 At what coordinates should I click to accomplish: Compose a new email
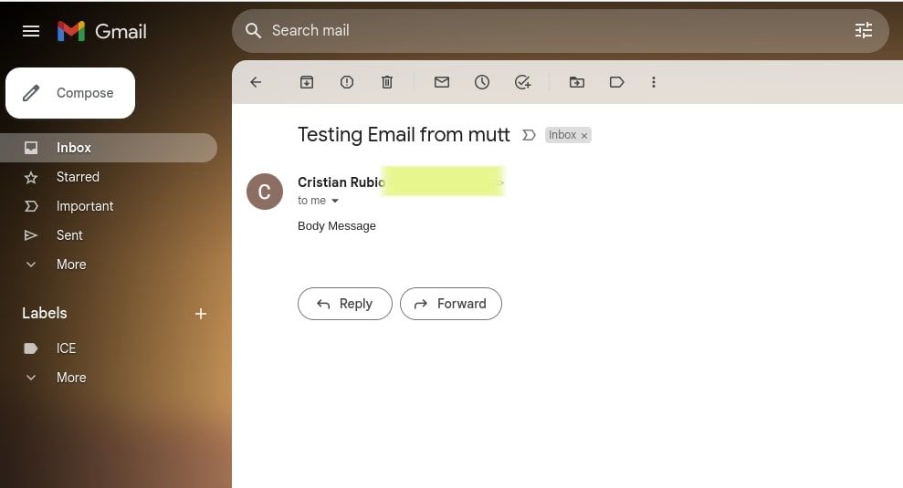[x=70, y=93]
